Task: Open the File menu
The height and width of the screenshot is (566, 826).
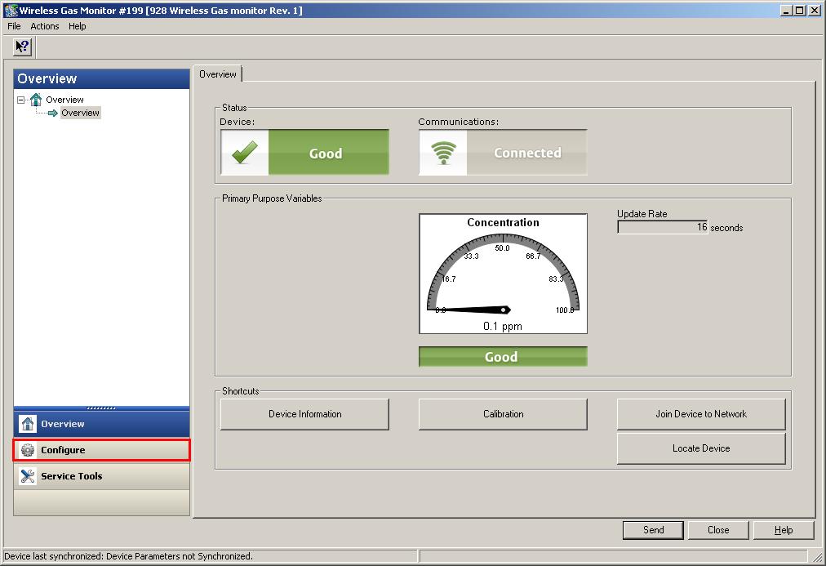Action: (x=14, y=26)
